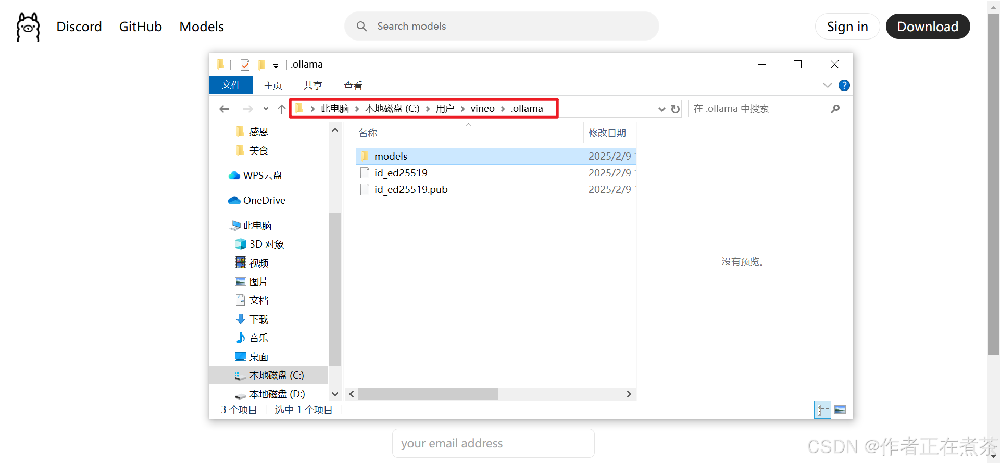This screenshot has height=463, width=1000.
Task: Open the 查看 ribbon tab
Action: tap(353, 85)
